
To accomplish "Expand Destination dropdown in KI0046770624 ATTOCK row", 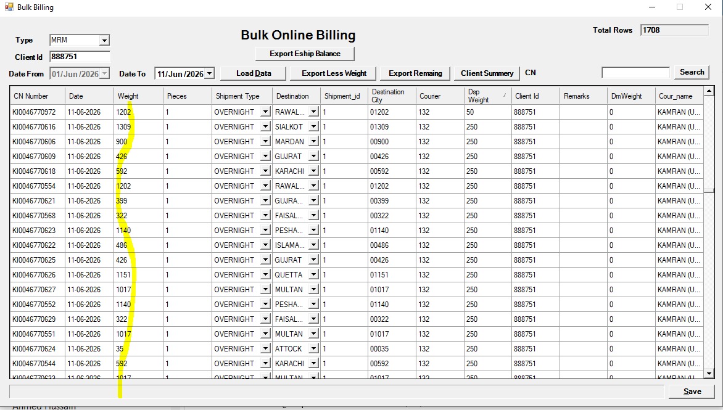I will pos(313,349).
